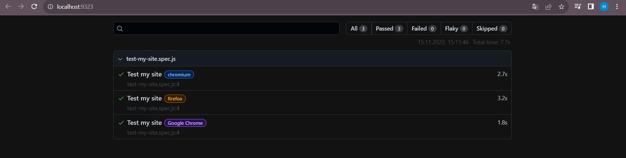Screen dimensions: 626x158
Task: Click the firefox project label
Action: 175,99
